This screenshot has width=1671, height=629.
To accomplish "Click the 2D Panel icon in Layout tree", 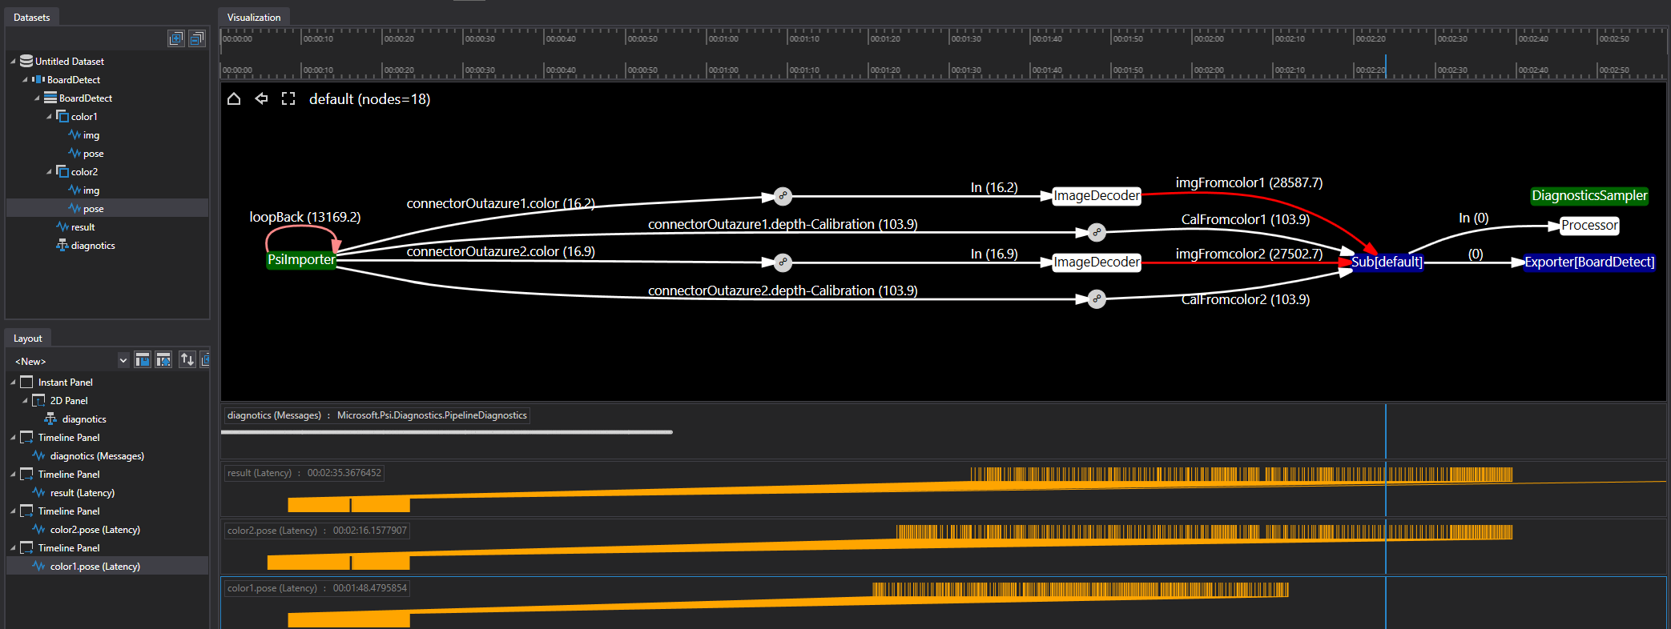I will [38, 400].
